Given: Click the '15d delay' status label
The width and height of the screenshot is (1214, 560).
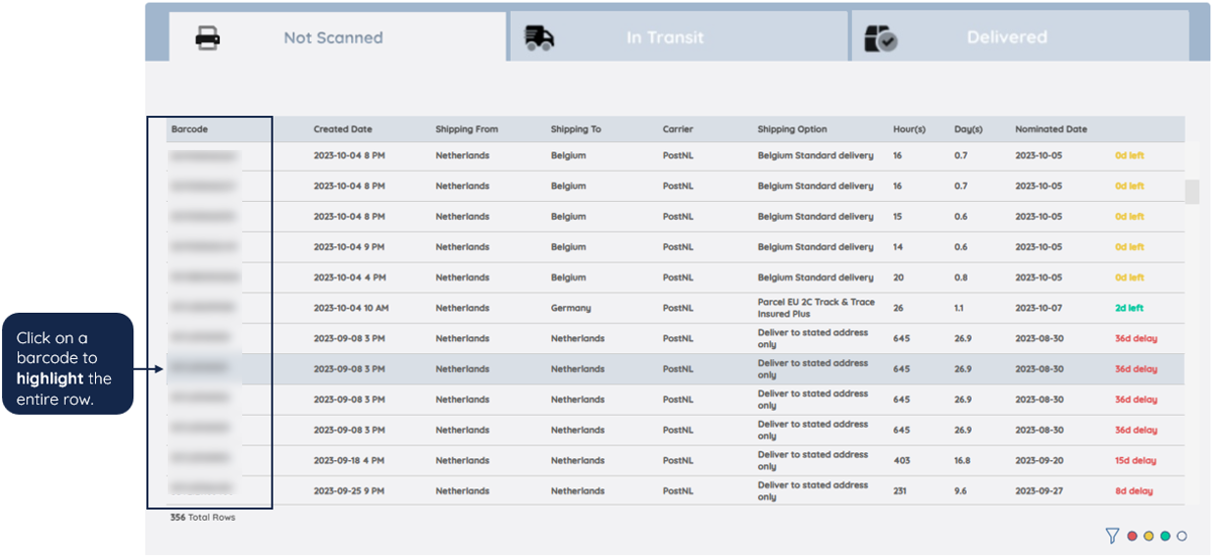Looking at the screenshot, I should [x=1136, y=461].
